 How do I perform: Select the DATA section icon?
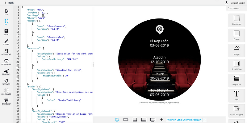point(6,32)
